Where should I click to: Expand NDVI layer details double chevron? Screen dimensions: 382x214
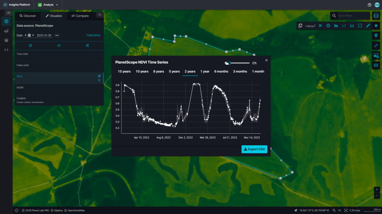click(99, 80)
